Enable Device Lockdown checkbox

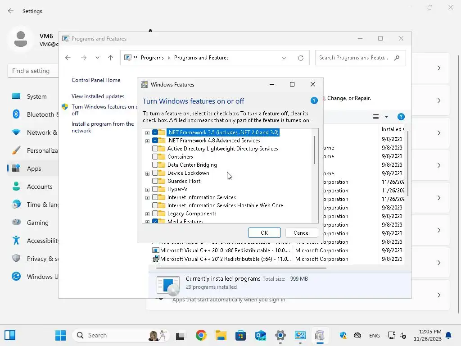click(155, 173)
